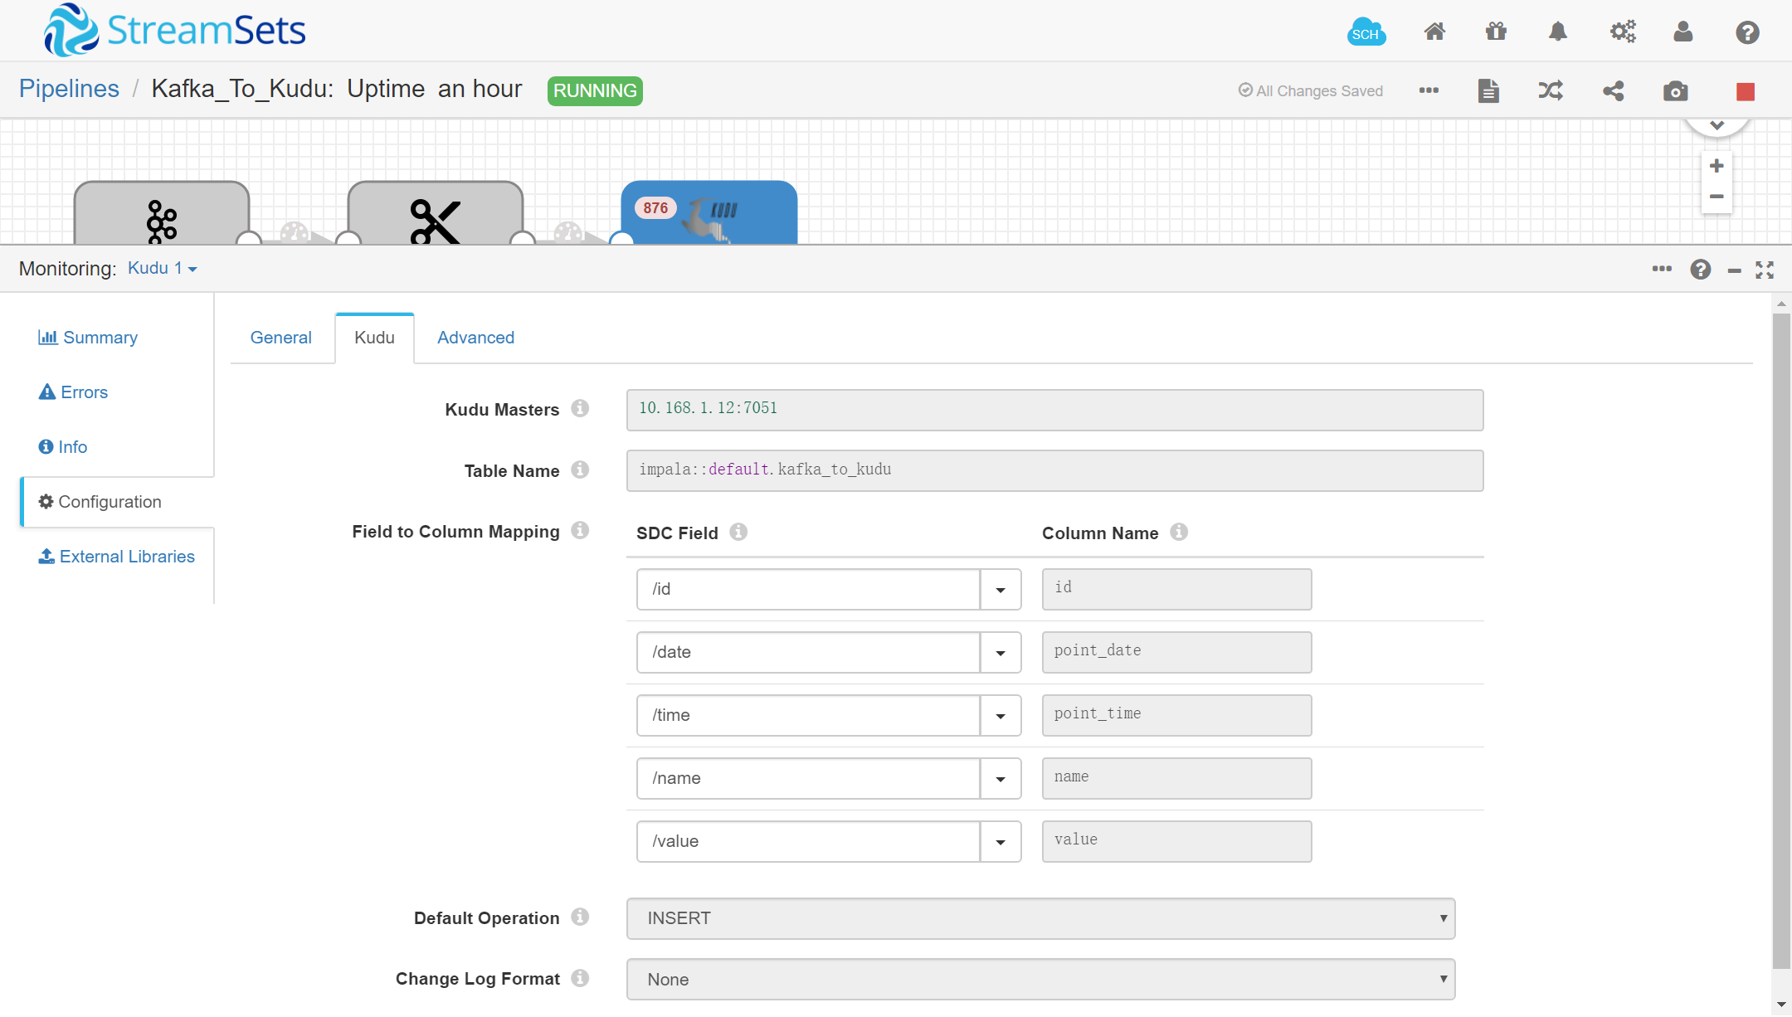1792x1017 pixels.
Task: Open the Kudu 1 monitoring stage selector
Action: pyautogui.click(x=162, y=269)
